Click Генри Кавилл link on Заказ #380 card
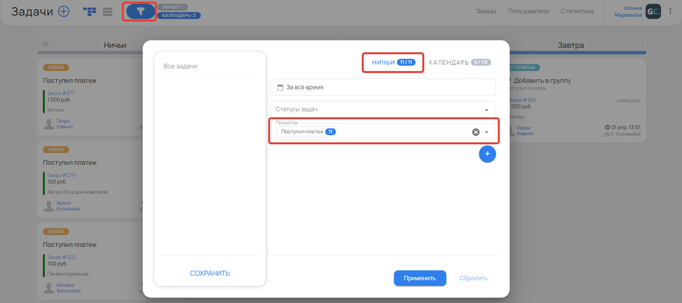Viewport: 682px width, 303px height. [x=526, y=131]
